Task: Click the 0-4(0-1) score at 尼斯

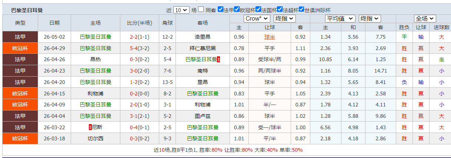Action: pyautogui.click(x=139, y=127)
